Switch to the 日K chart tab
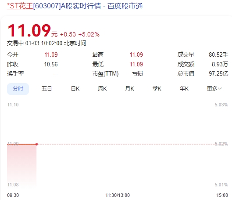 [x=75, y=89]
